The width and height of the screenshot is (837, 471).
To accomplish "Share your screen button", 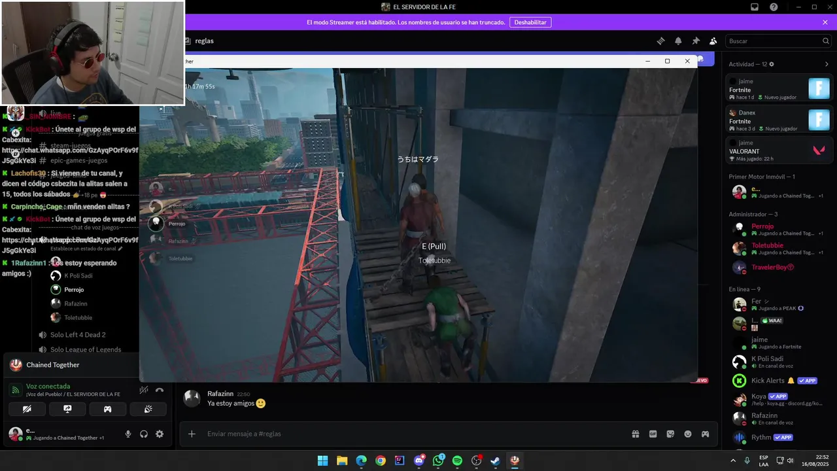I will 67,409.
